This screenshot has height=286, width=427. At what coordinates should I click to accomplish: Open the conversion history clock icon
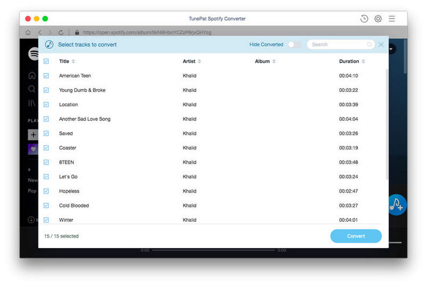(x=364, y=19)
